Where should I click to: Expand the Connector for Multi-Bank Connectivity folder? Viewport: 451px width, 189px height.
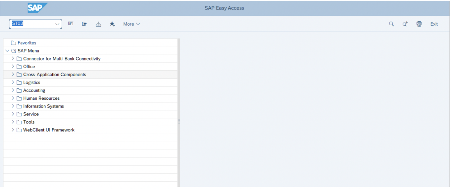(x=13, y=58)
